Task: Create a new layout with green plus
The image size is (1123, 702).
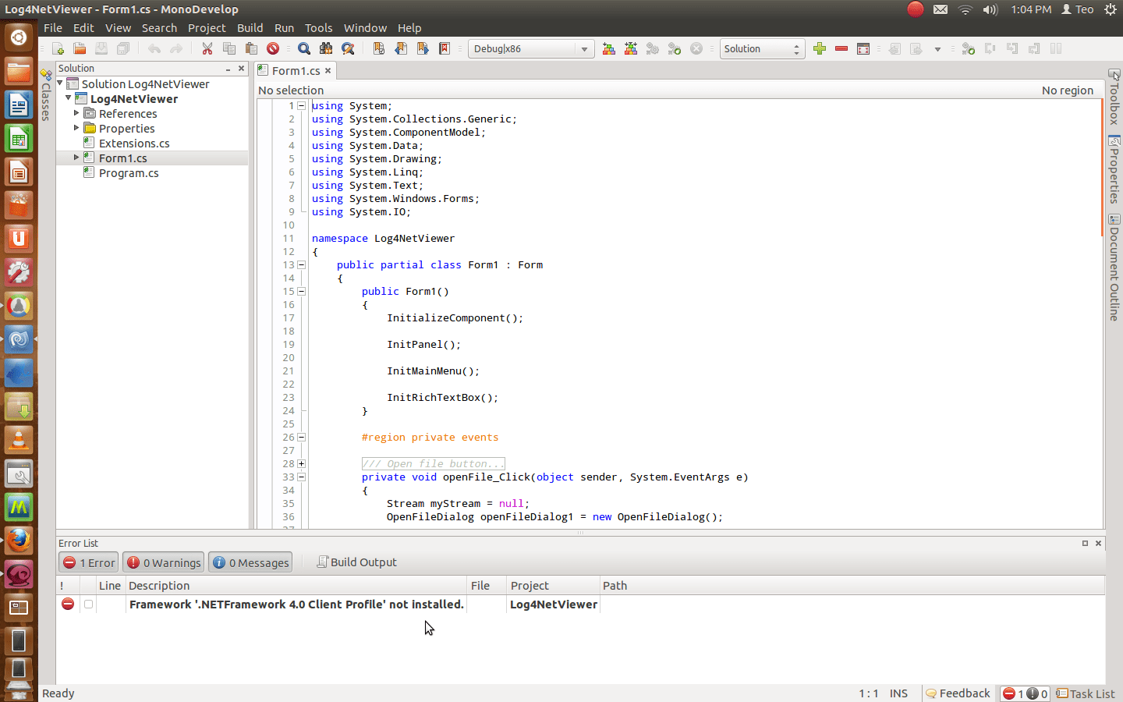Action: tap(820, 48)
